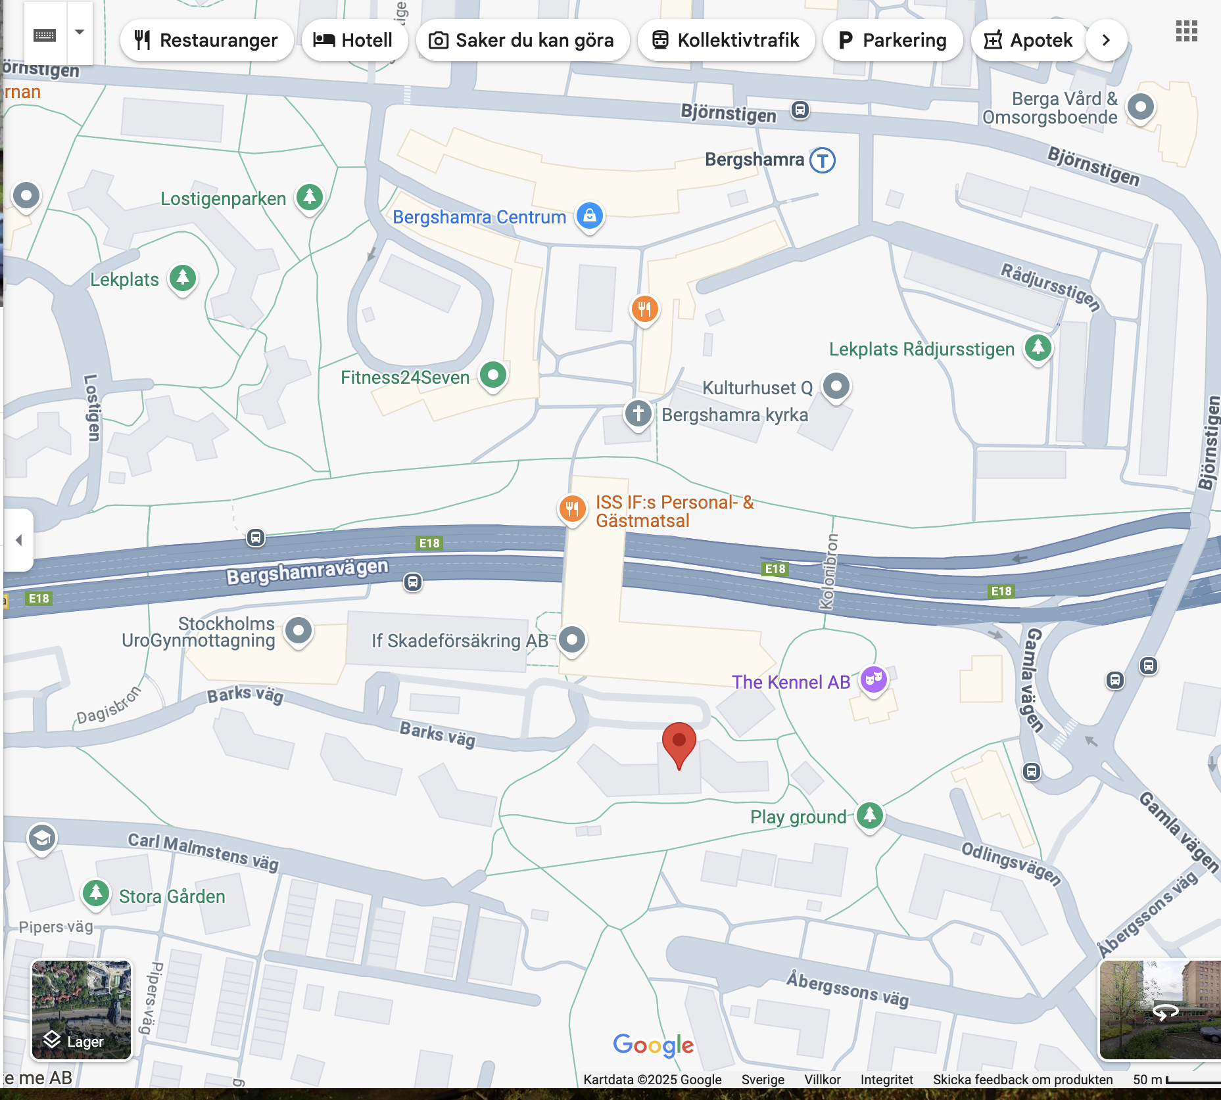Open The Kennel AB purple marker
1221x1100 pixels.
pos(873,679)
